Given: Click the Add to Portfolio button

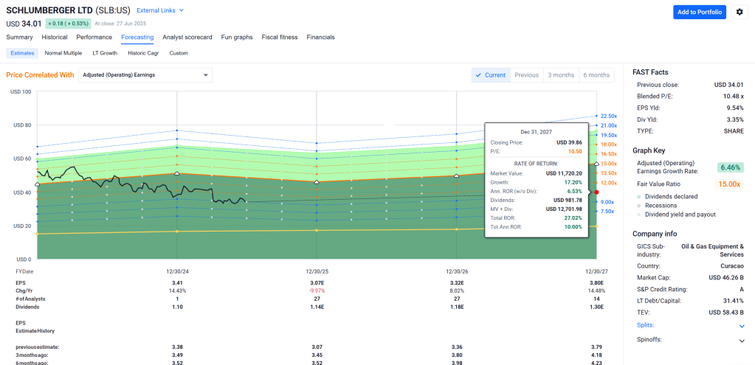Looking at the screenshot, I should [x=699, y=12].
